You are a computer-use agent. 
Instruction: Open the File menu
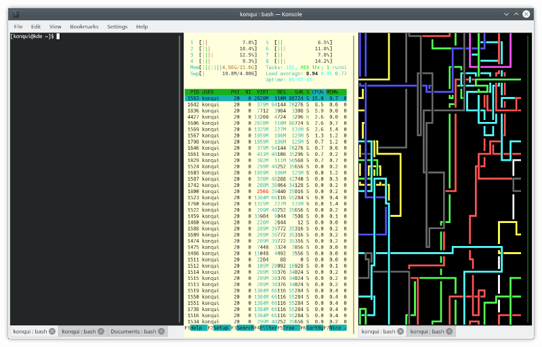pyautogui.click(x=18, y=26)
